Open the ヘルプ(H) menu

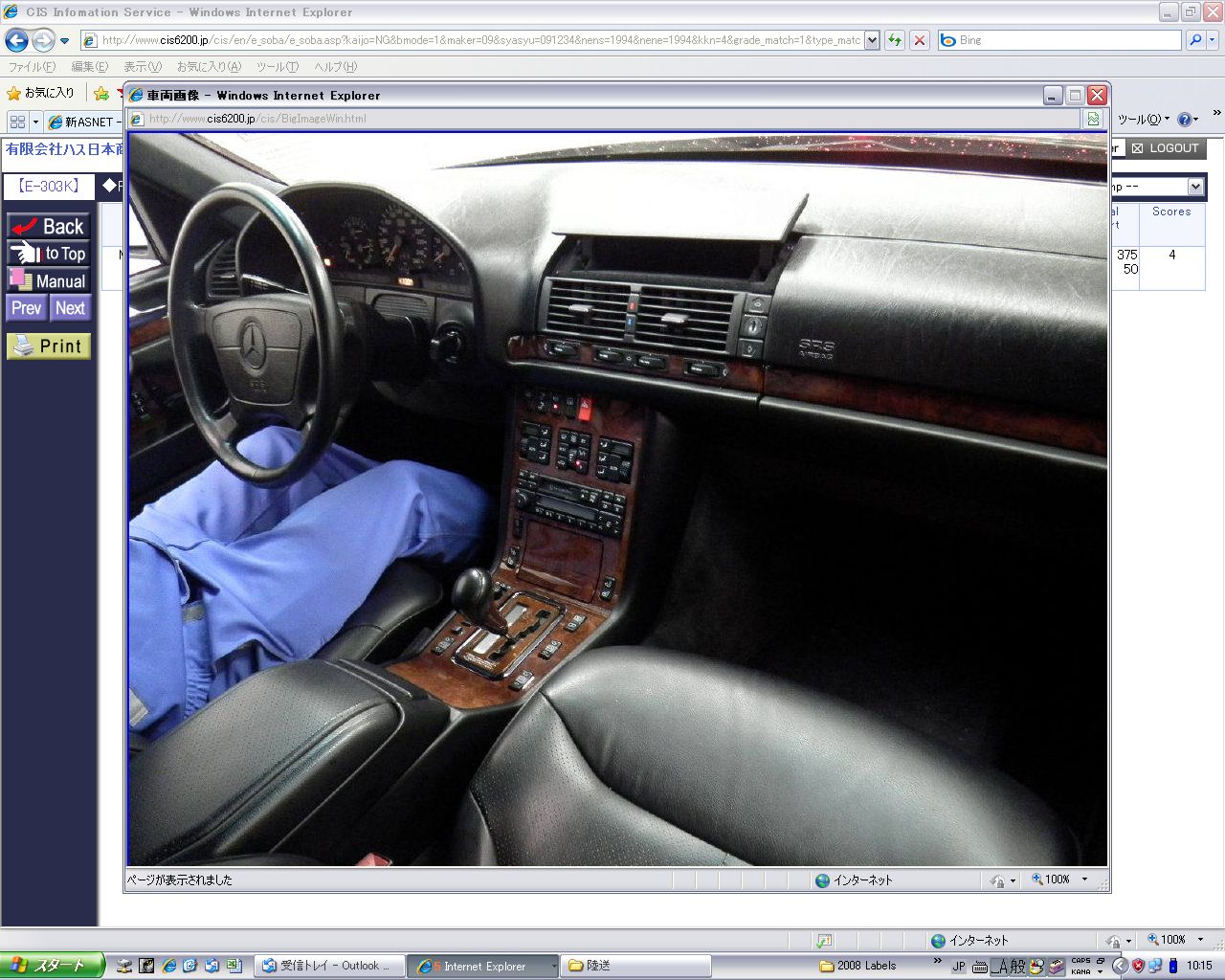click(x=335, y=67)
